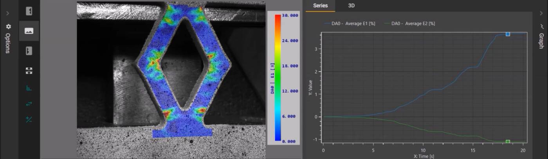Open the Options side panel label
Image resolution: width=548 pixels, height=159 pixels.
point(8,43)
